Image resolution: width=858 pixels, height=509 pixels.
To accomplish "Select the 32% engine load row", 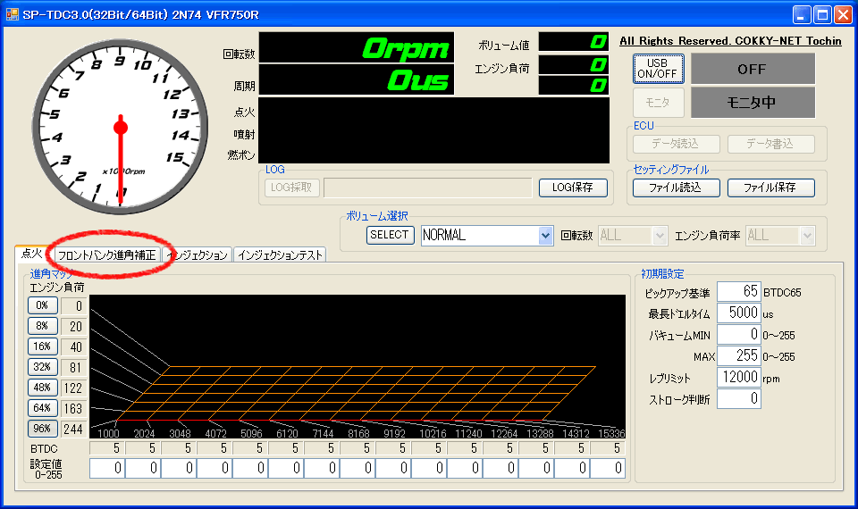I will coord(42,367).
